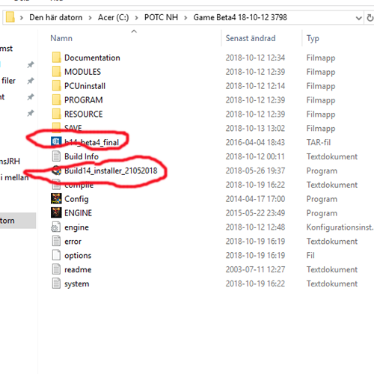This screenshot has width=374, height=374.
Task: Click date '2018-05-26 19:37' of installer
Action: pos(255,171)
